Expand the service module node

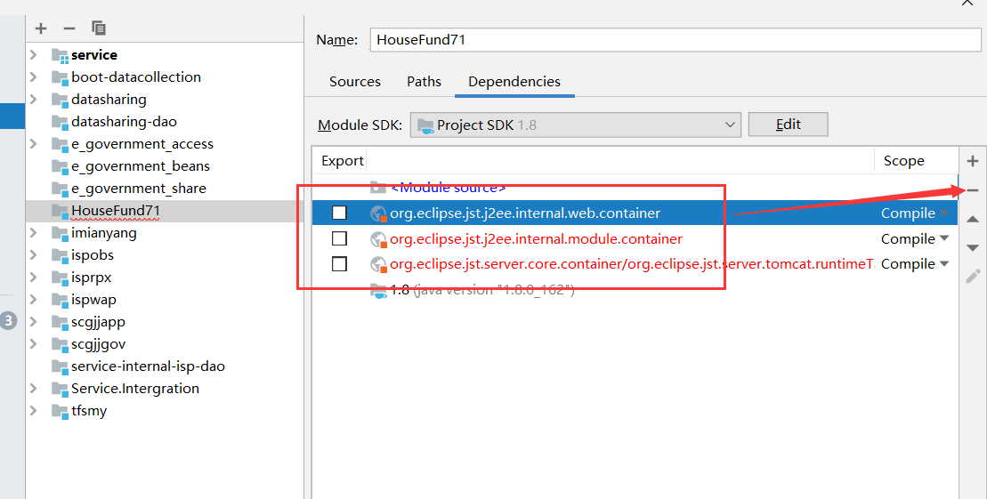tap(34, 55)
